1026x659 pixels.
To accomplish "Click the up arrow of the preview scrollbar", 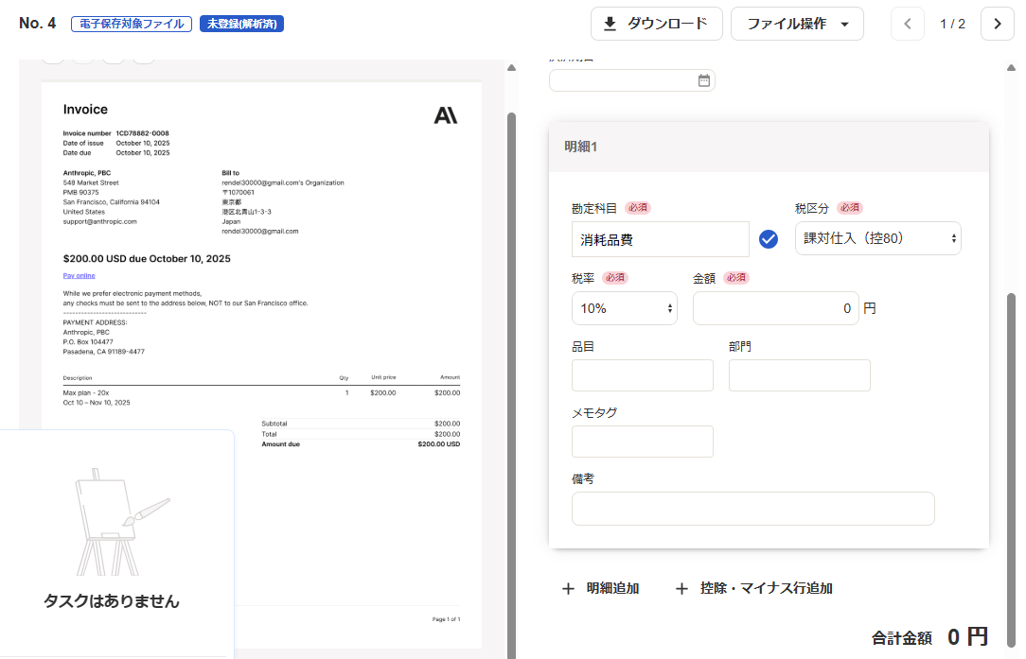I will (x=512, y=67).
